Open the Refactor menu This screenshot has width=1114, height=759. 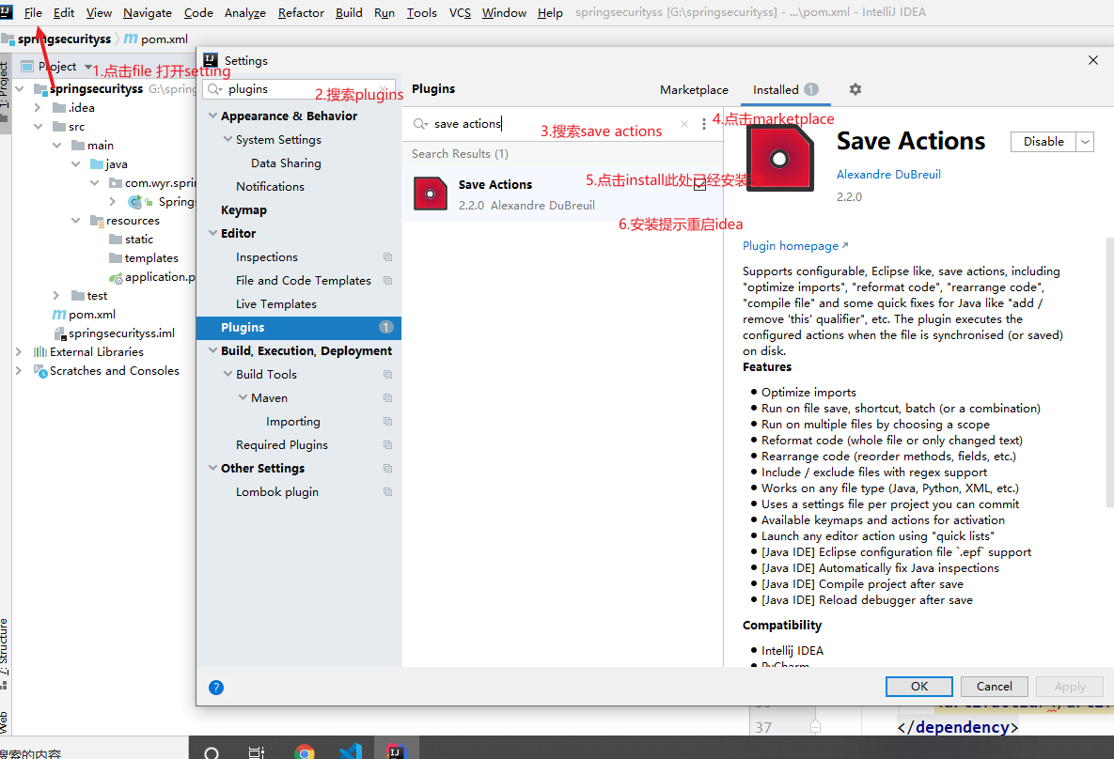301,13
